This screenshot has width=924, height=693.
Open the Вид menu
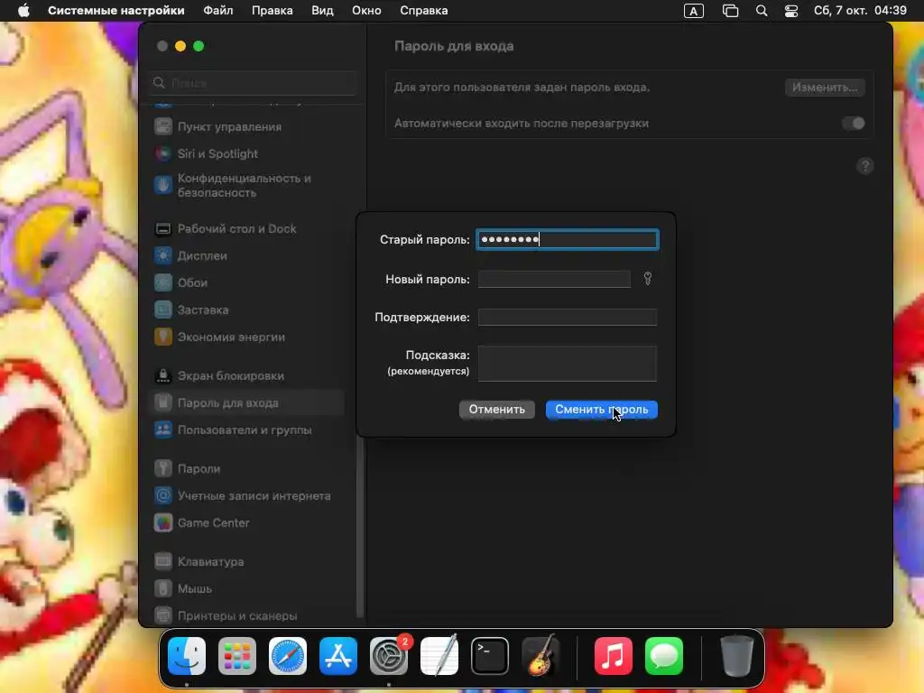322,11
